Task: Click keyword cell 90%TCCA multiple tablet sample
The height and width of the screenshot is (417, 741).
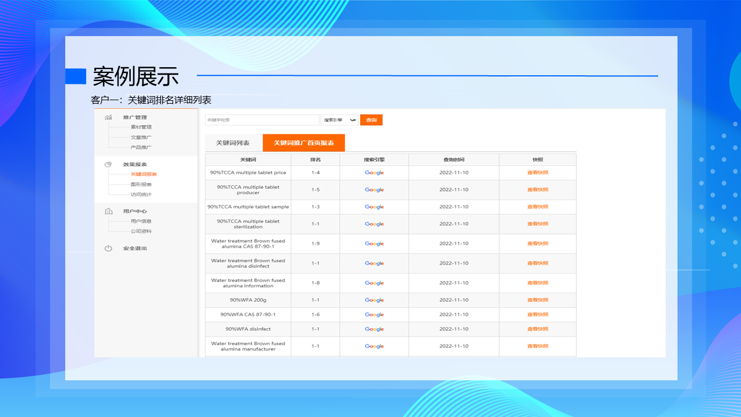Action: tap(248, 207)
